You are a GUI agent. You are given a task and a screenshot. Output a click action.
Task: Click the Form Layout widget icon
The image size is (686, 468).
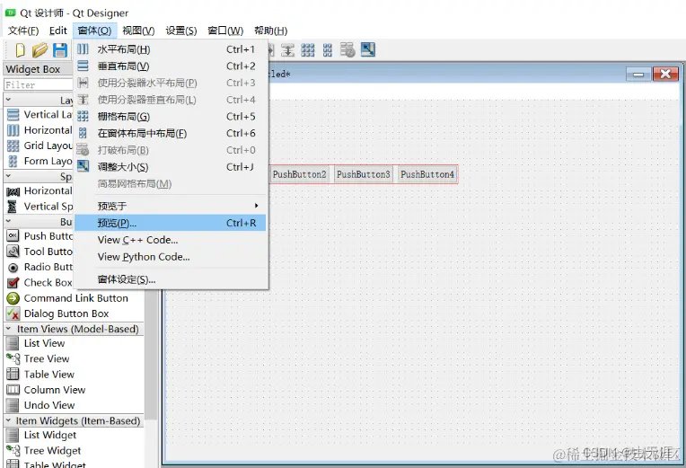[x=13, y=161]
